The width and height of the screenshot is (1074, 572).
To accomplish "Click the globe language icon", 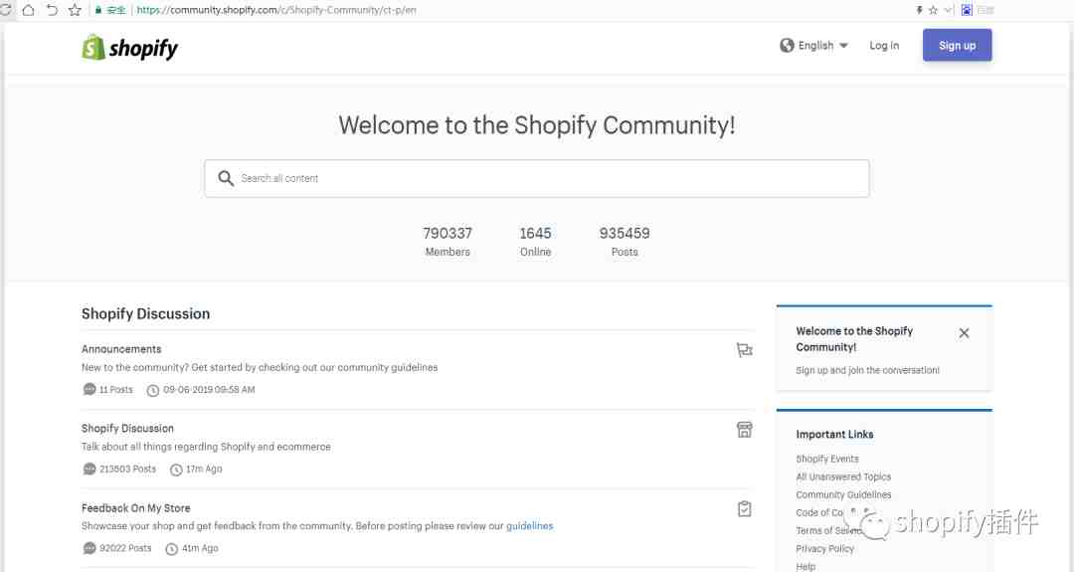I will pyautogui.click(x=787, y=45).
